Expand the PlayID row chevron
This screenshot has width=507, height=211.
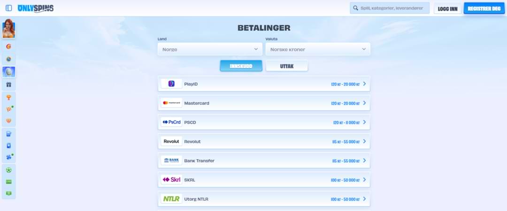[x=364, y=84]
